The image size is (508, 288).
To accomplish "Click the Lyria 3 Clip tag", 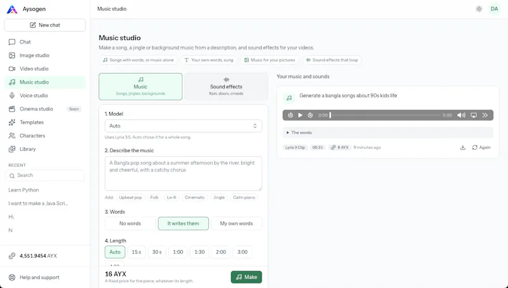I will pyautogui.click(x=295, y=148).
